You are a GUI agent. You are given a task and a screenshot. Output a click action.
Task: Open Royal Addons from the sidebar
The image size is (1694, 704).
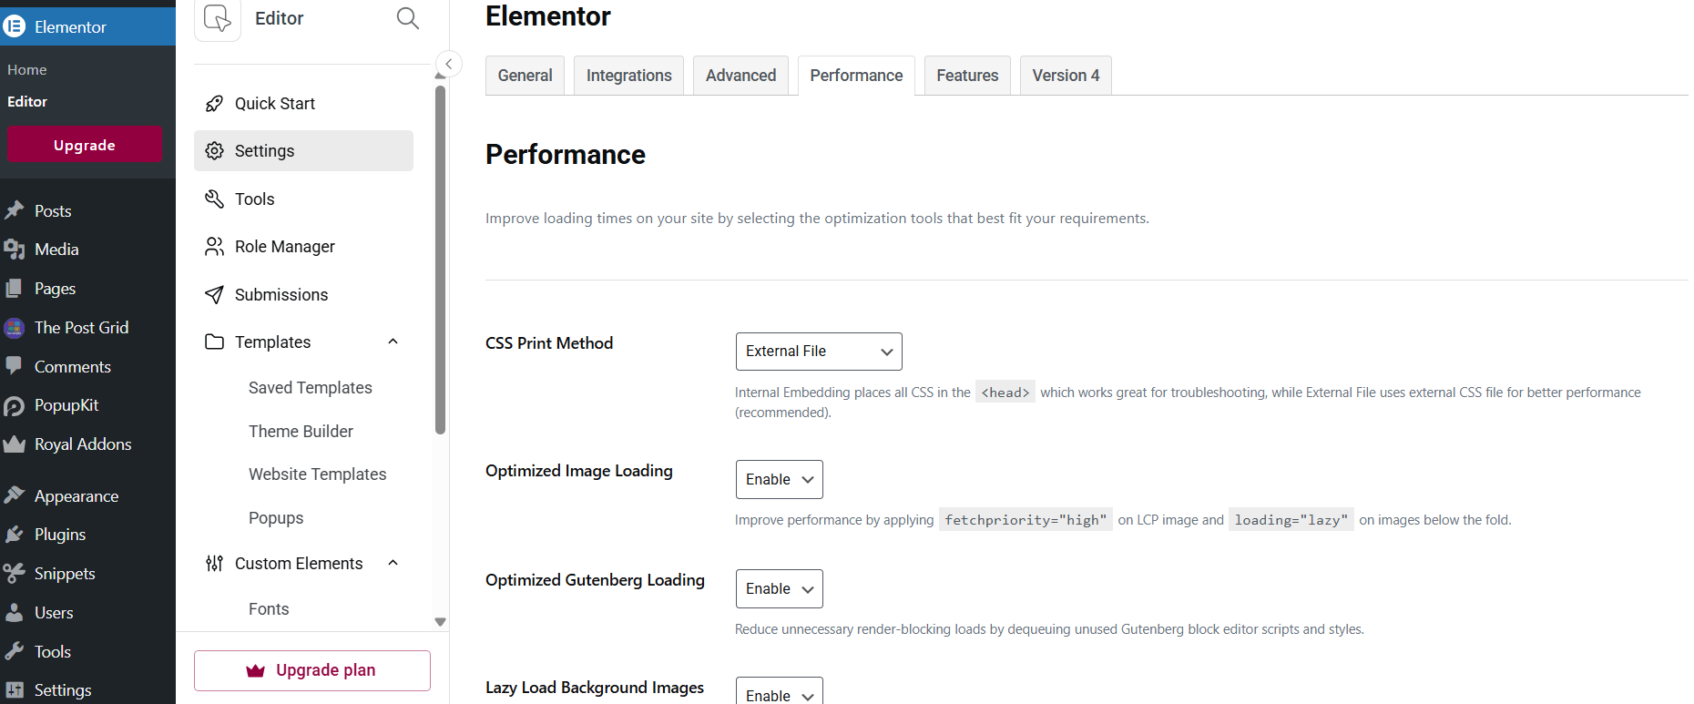click(x=81, y=444)
